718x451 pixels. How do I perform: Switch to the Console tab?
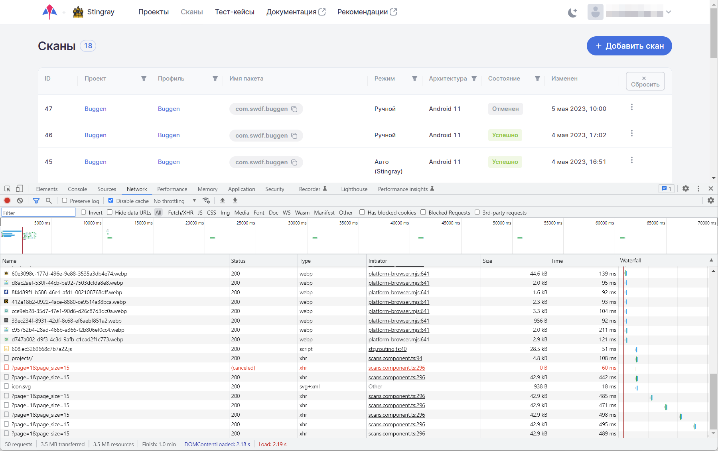coord(77,189)
